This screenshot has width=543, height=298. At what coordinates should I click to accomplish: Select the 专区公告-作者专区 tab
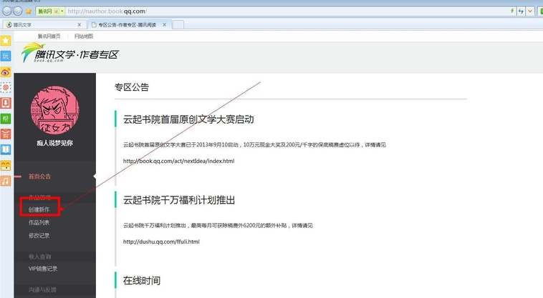click(128, 25)
